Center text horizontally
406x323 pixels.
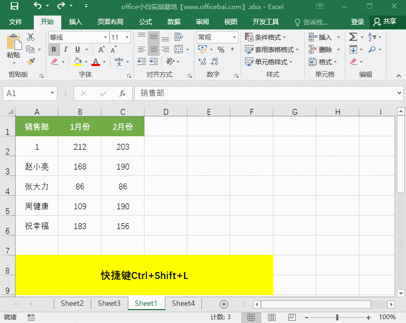153,49
